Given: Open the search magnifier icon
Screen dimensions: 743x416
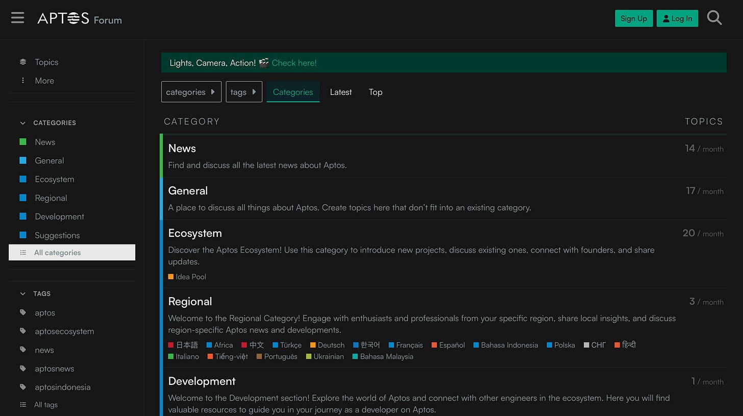Looking at the screenshot, I should pyautogui.click(x=714, y=18).
